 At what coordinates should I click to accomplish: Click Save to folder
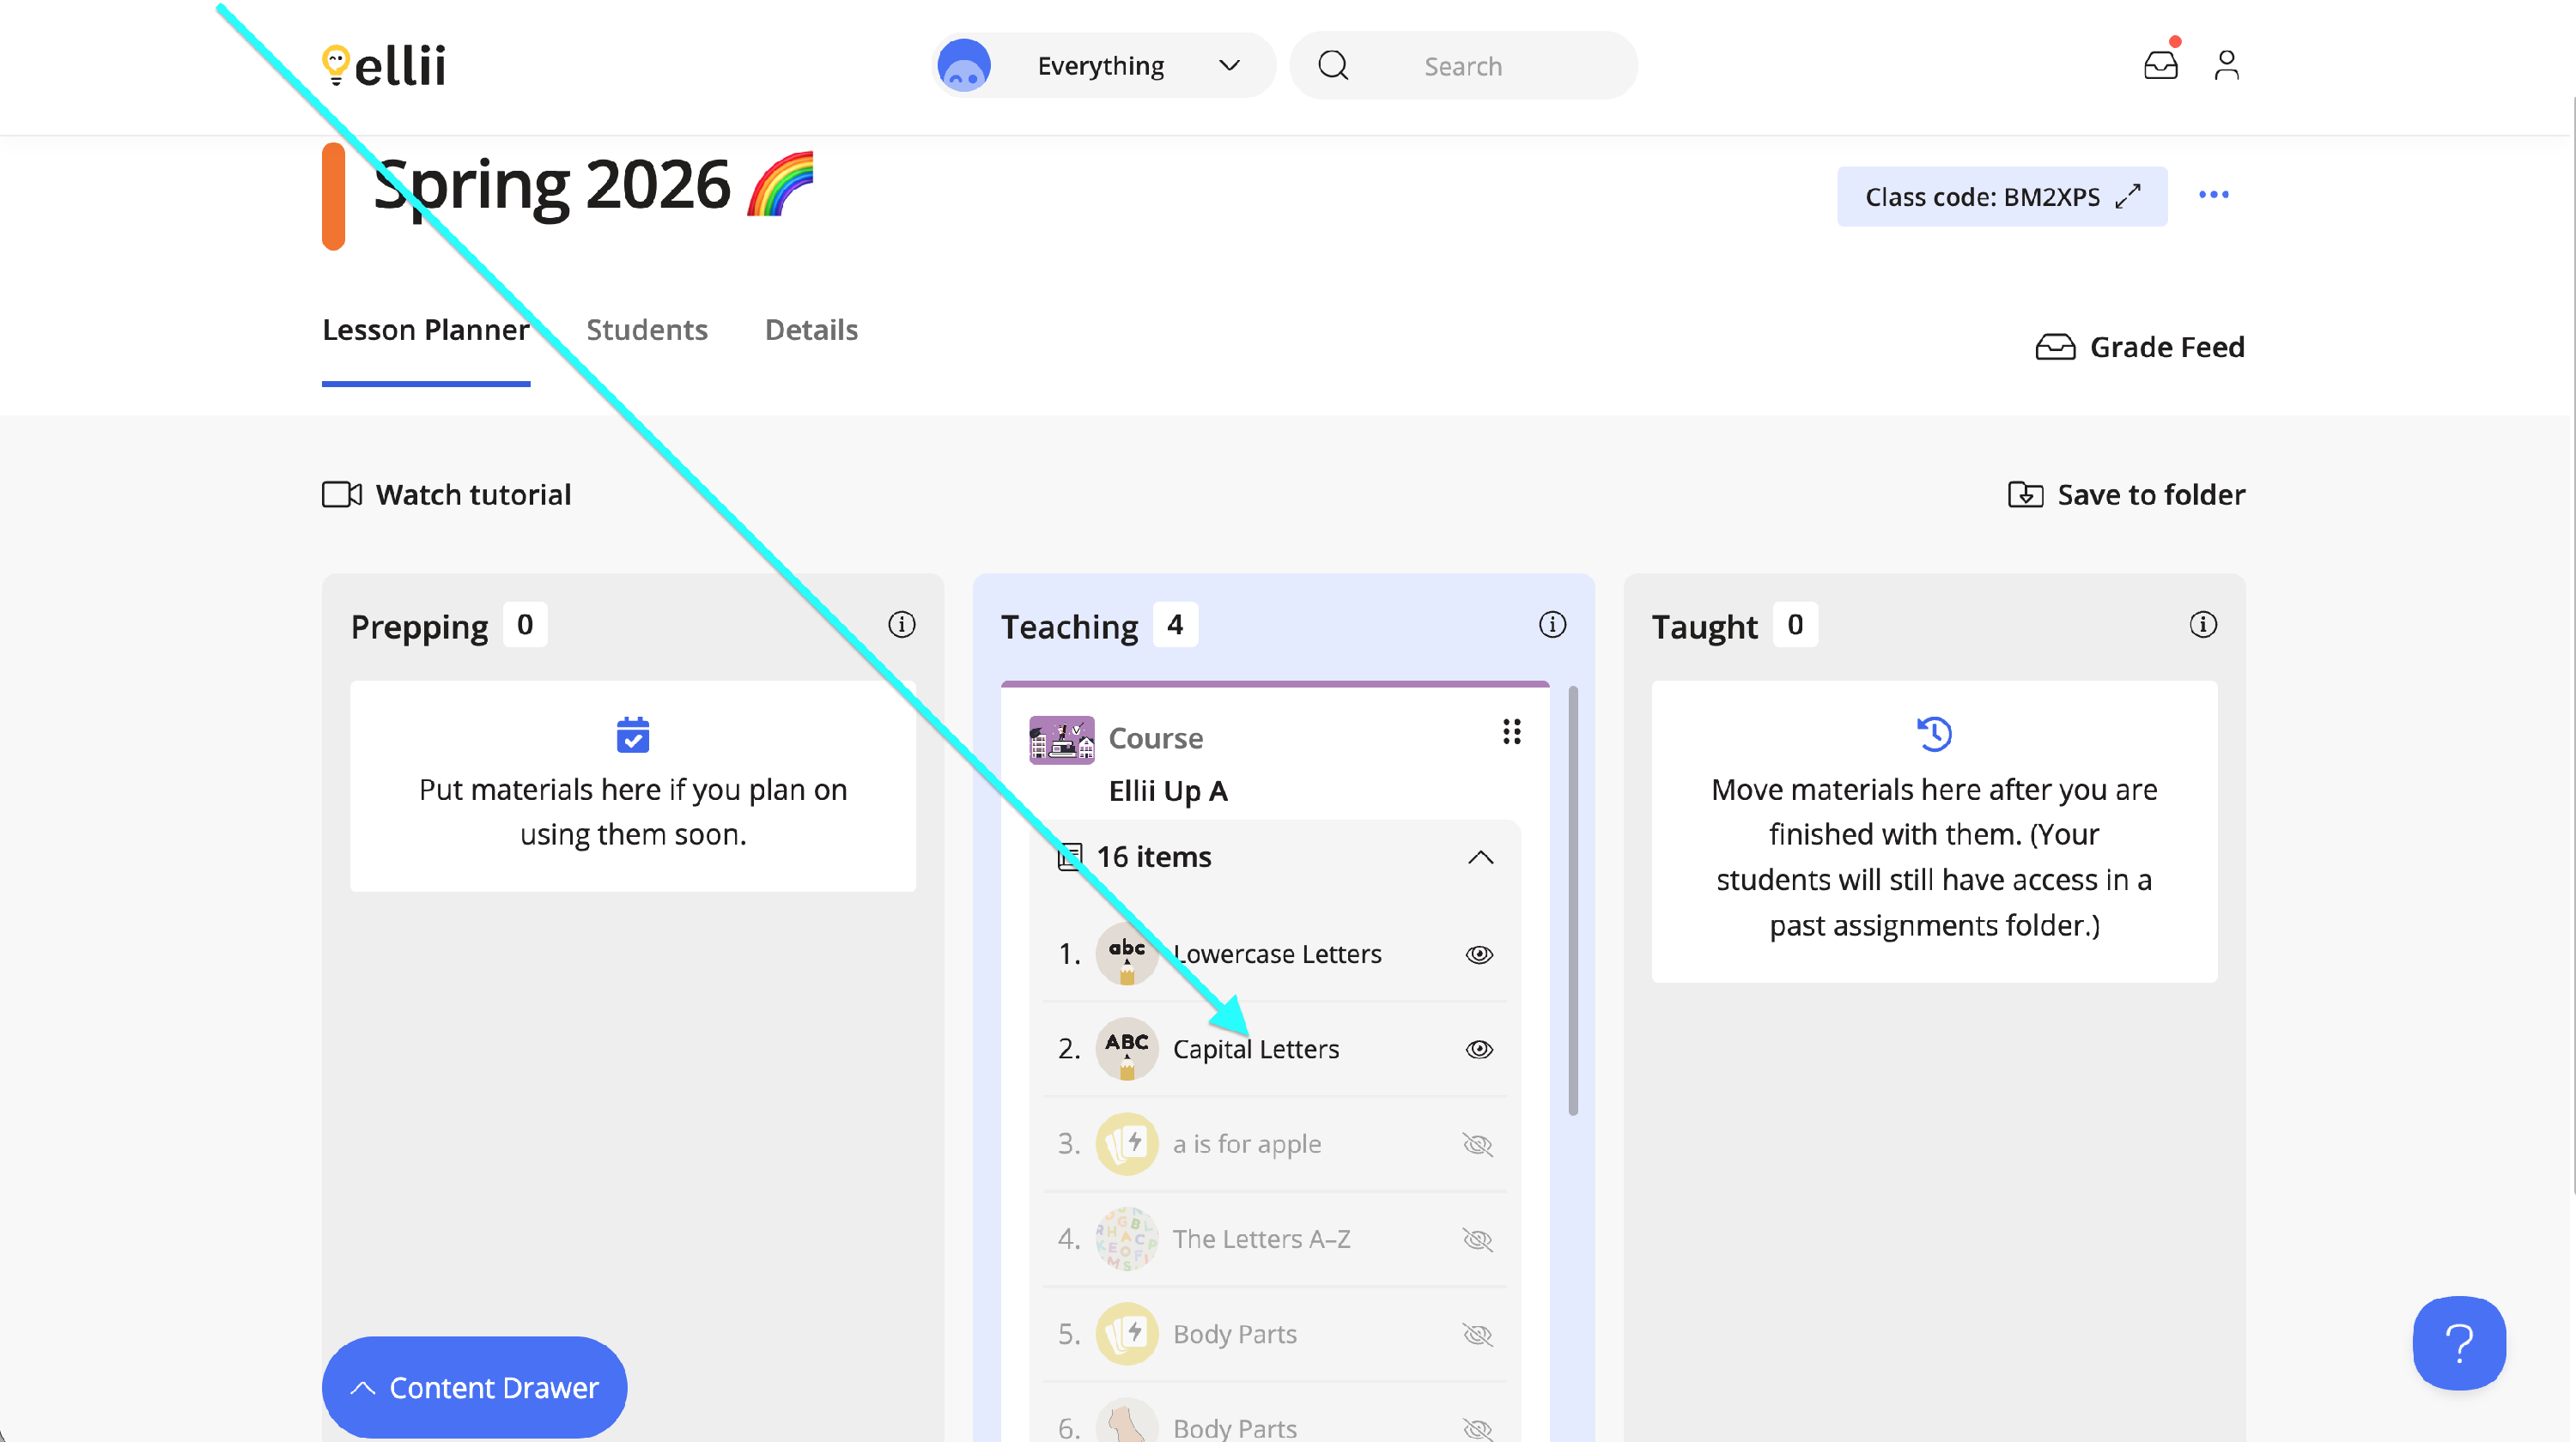pyautogui.click(x=2126, y=494)
